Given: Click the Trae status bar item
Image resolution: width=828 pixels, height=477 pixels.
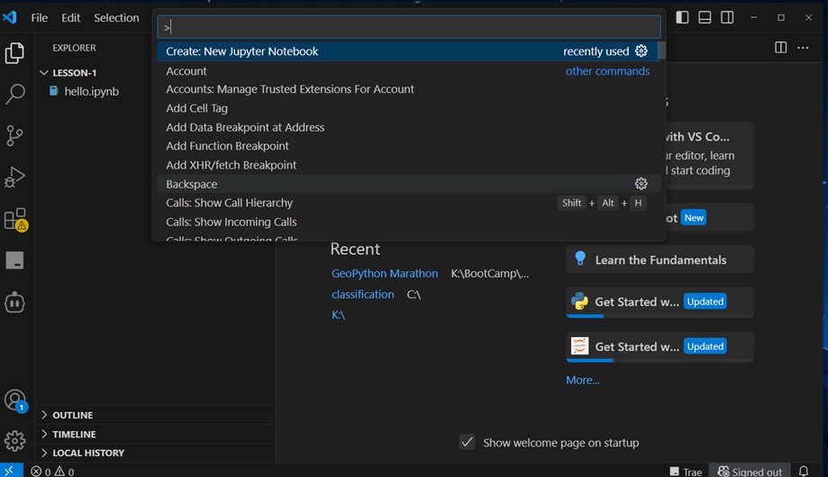Looking at the screenshot, I should click(686, 472).
